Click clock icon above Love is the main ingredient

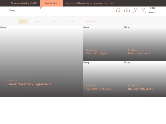6,80
